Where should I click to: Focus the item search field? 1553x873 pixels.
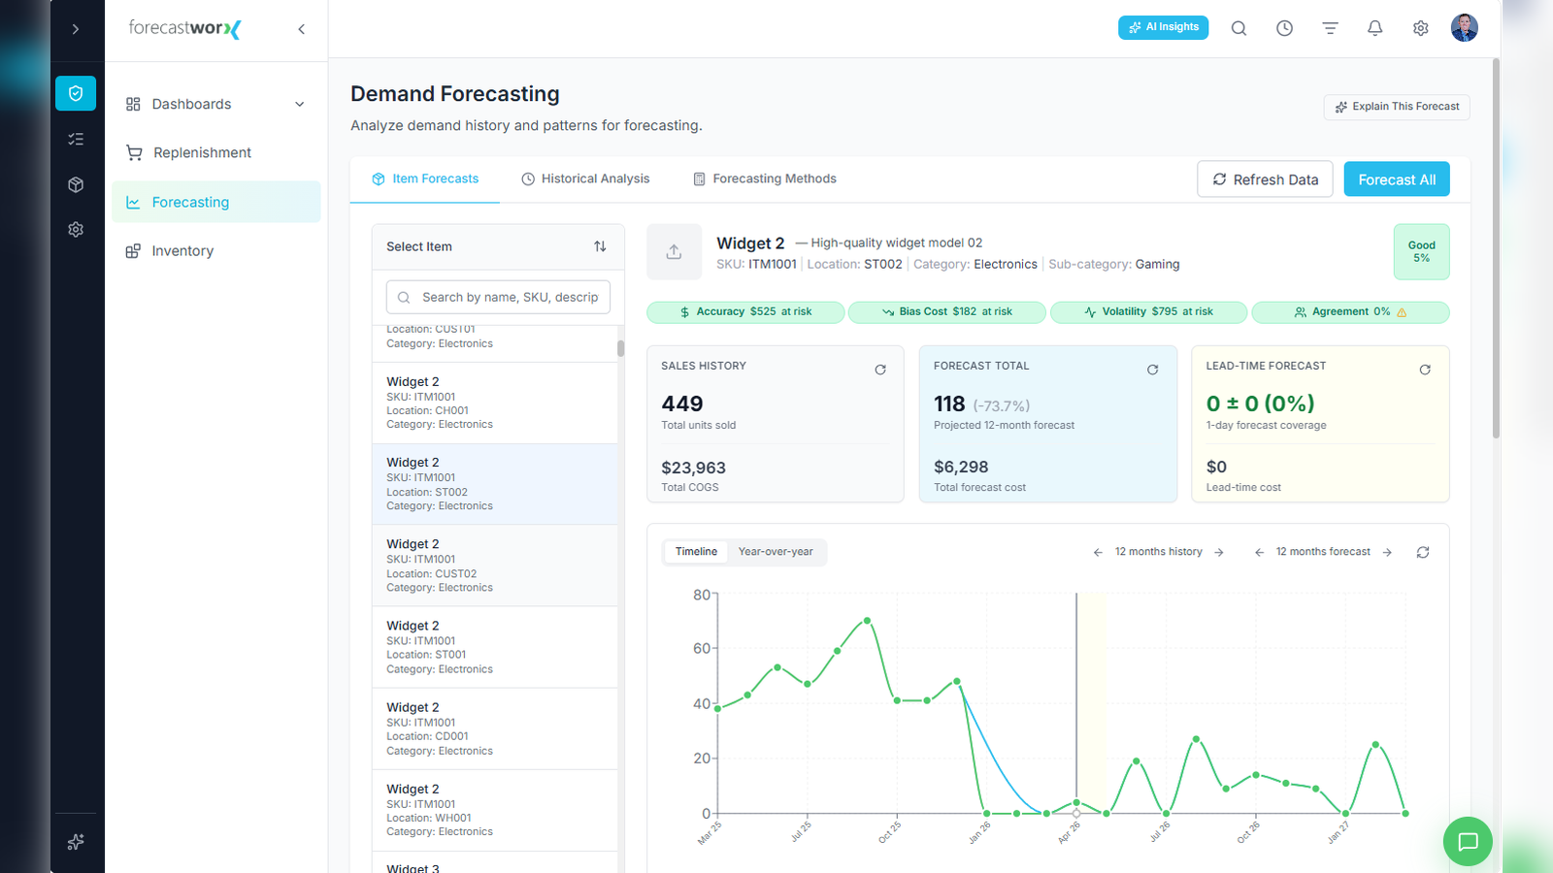pyautogui.click(x=498, y=297)
